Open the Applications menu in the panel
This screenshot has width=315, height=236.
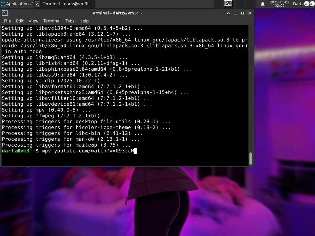(16, 4)
